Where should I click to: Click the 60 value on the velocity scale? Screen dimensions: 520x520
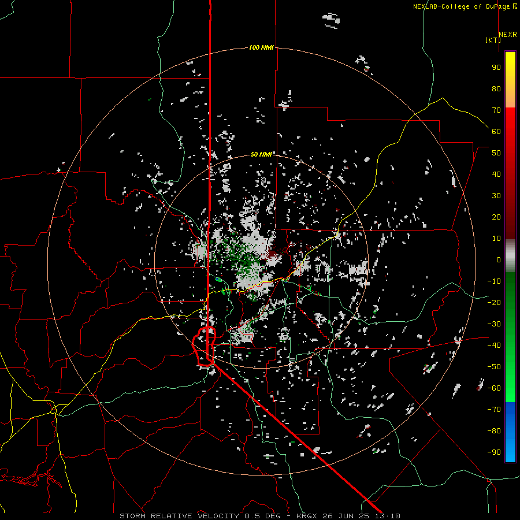click(496, 131)
